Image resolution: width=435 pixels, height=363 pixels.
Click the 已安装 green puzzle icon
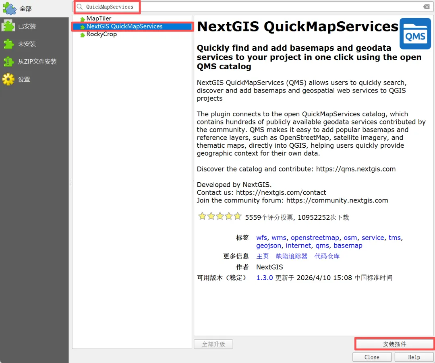(x=8, y=26)
